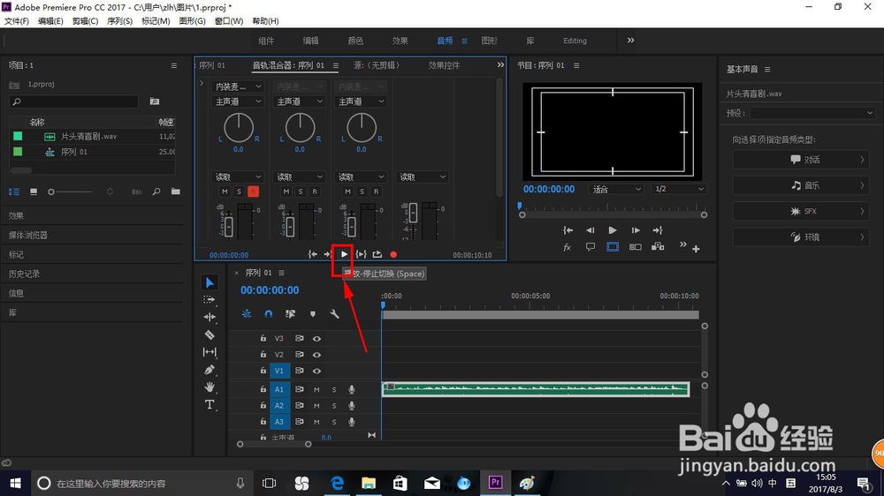Image resolution: width=884 pixels, height=496 pixels.
Task: Open 历史记录 panel
Action: (24, 274)
